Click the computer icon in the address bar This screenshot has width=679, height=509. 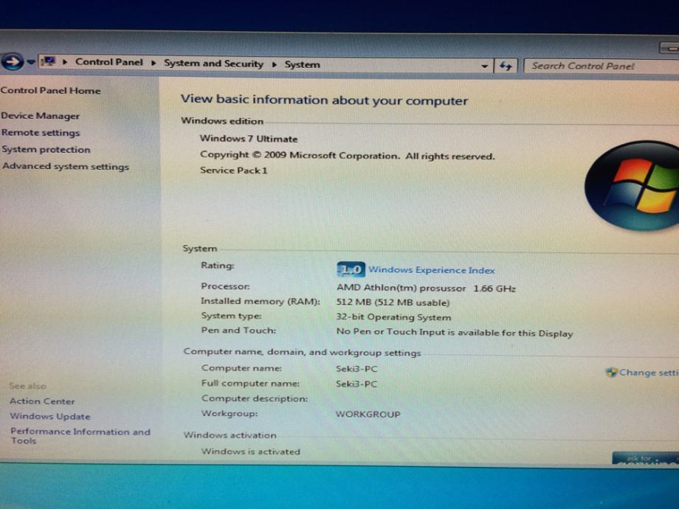[x=48, y=61]
